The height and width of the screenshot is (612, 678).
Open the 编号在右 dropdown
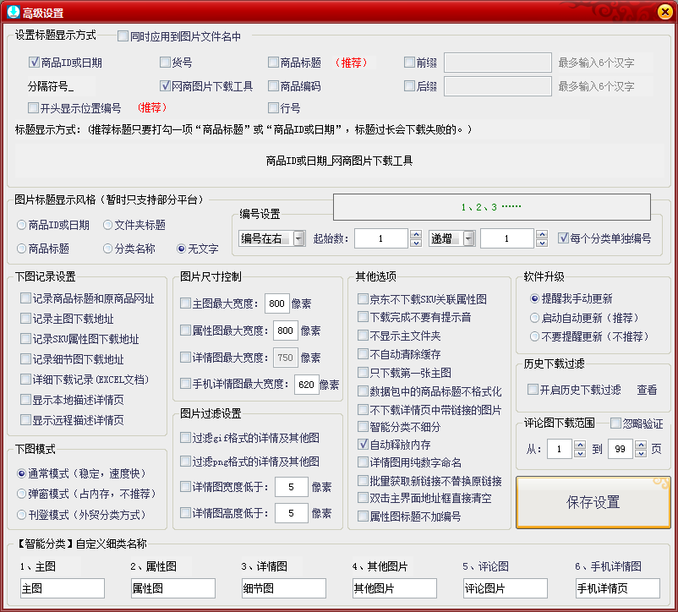click(x=299, y=238)
